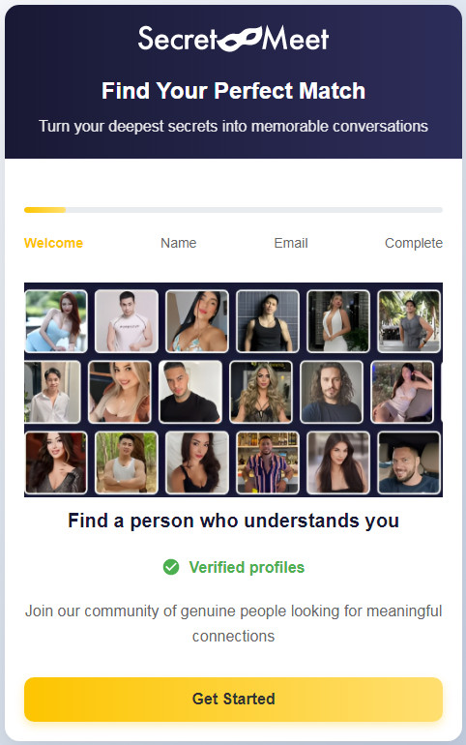This screenshot has height=745, width=466.
Task: Click the Get Started button
Action: click(x=233, y=699)
